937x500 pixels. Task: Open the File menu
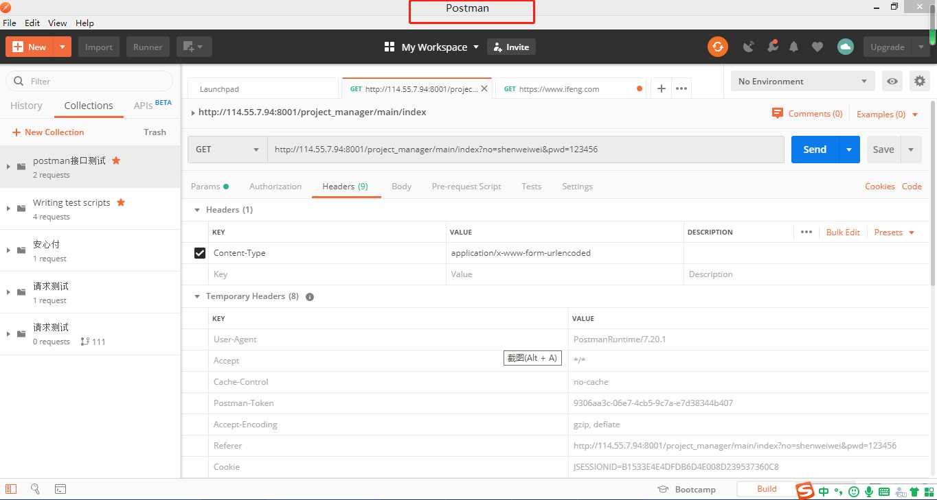pos(10,23)
